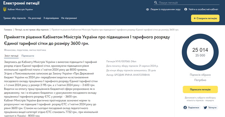Open the 'Електронні петиції' site title
The image size is (225, 117).
pyautogui.click(x=21, y=3)
